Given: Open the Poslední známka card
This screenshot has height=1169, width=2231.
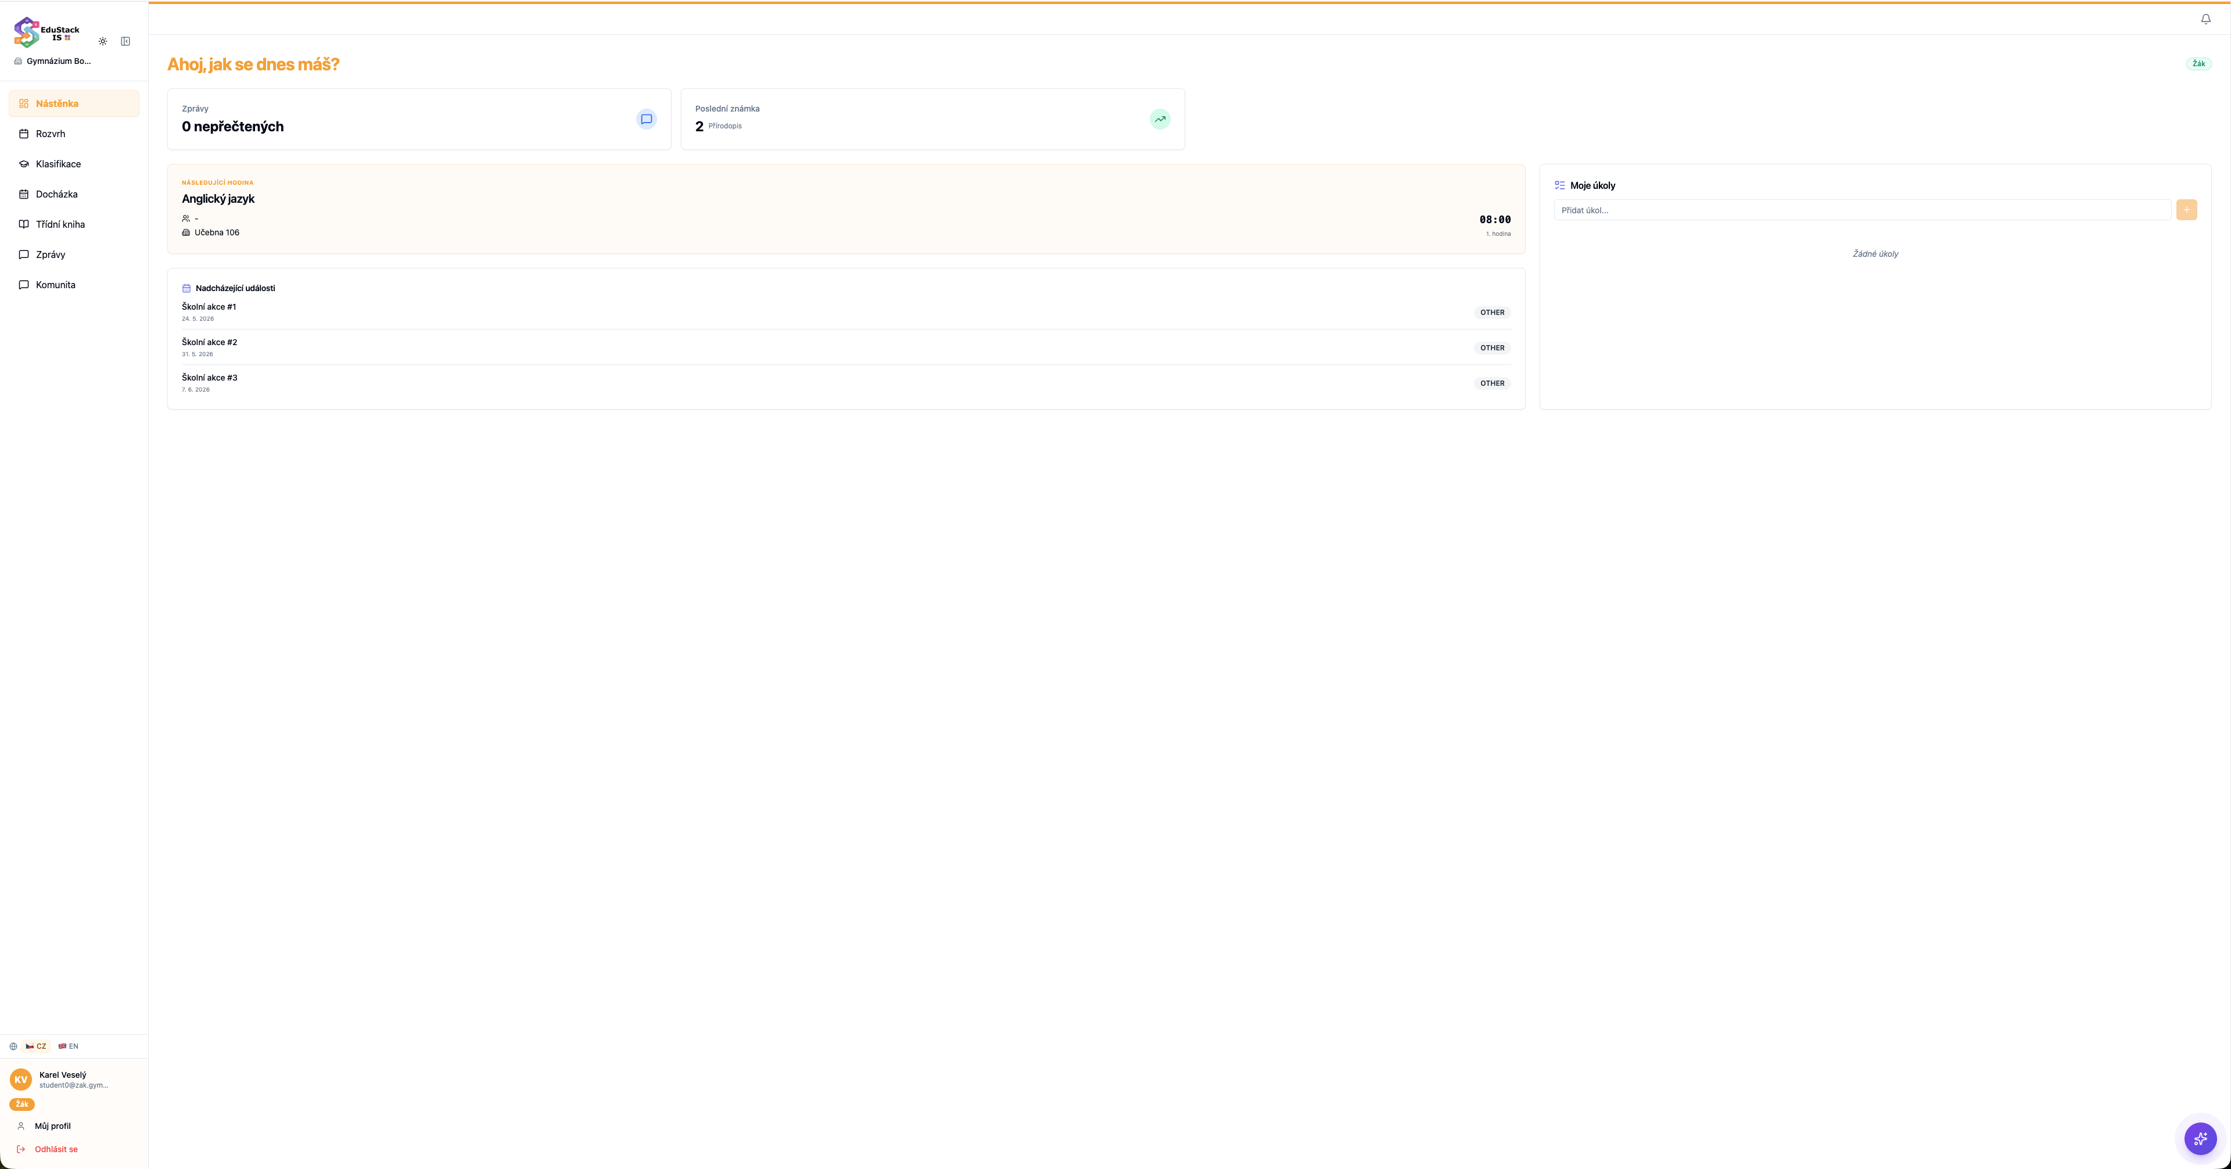Looking at the screenshot, I should coord(932,120).
